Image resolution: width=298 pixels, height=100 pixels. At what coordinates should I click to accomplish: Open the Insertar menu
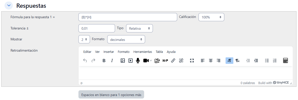(109, 52)
